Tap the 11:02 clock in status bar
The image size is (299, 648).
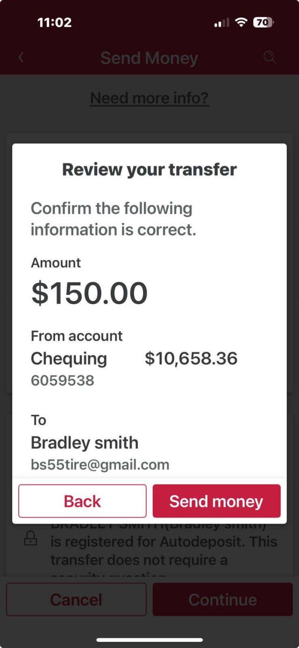(x=55, y=22)
